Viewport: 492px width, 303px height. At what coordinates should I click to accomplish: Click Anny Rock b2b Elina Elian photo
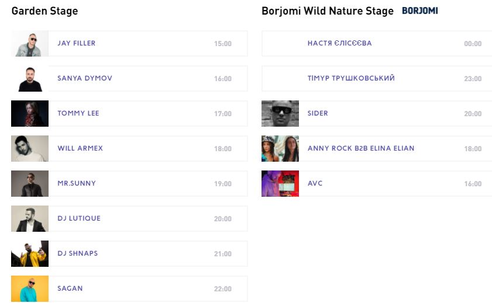pyautogui.click(x=280, y=149)
